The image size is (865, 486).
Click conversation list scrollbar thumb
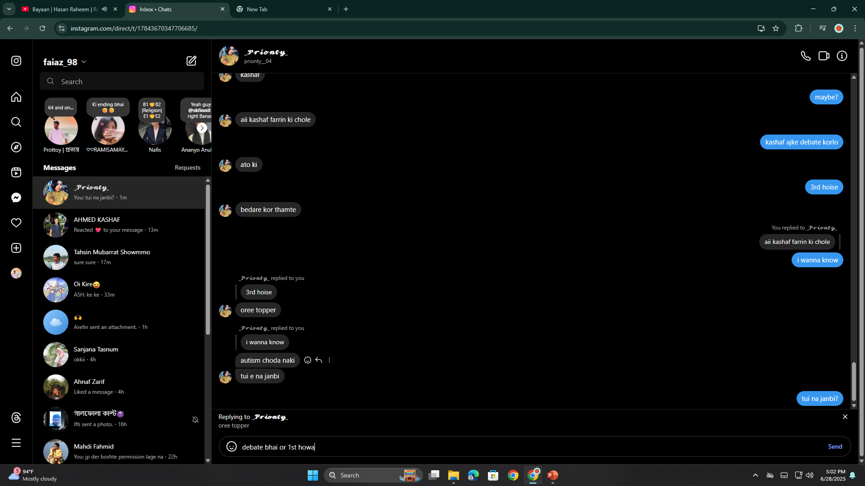coord(208,259)
